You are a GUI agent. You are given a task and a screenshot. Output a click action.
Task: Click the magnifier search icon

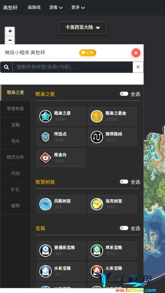[6, 67]
